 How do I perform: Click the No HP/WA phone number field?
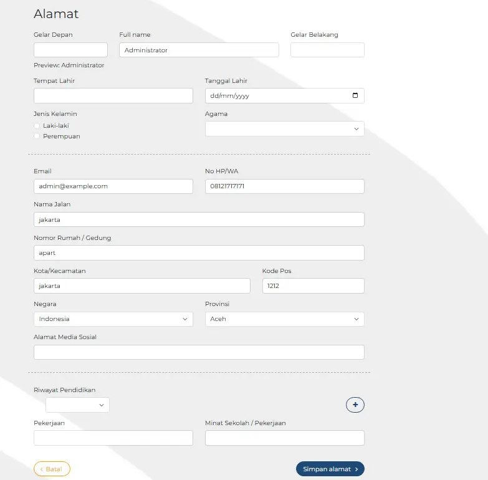284,186
